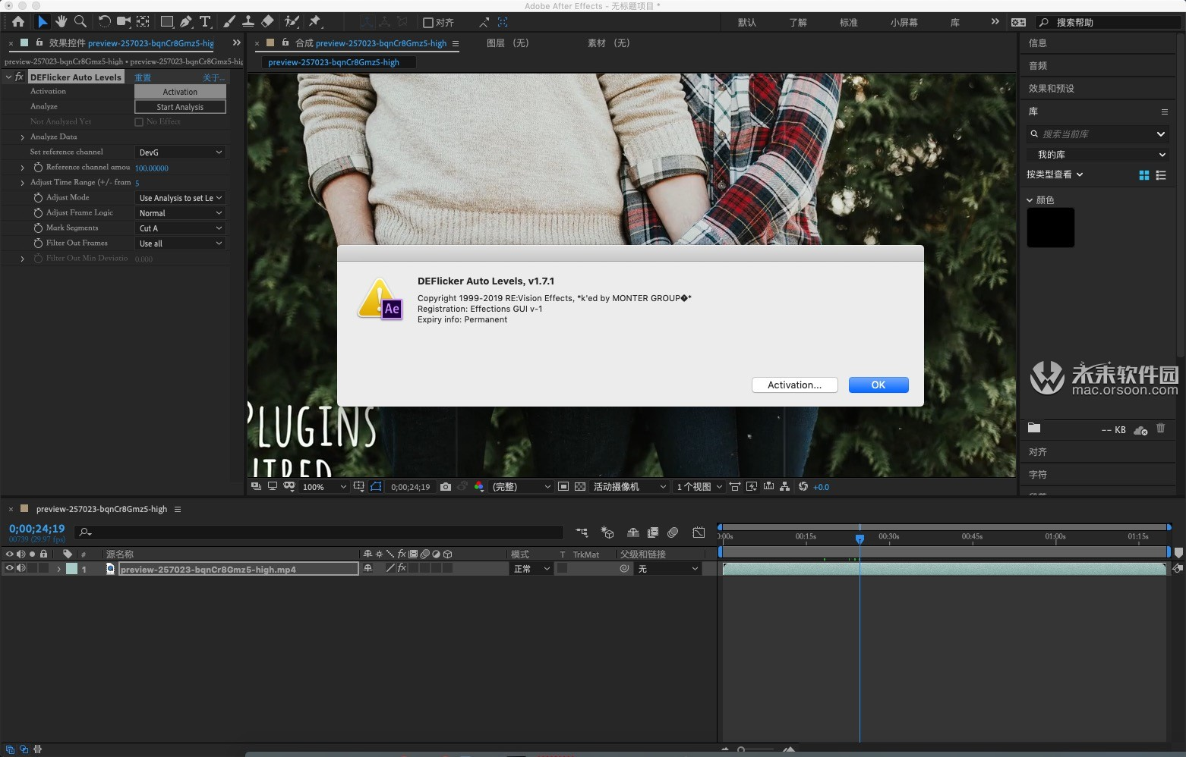Open show channel color management icon
This screenshot has height=757, width=1186.
pyautogui.click(x=479, y=487)
